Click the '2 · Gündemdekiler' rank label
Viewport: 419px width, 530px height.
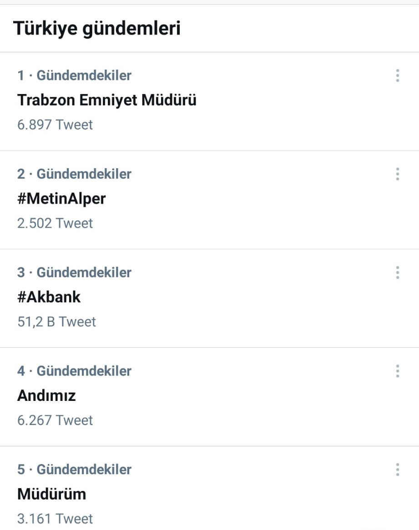point(74,174)
